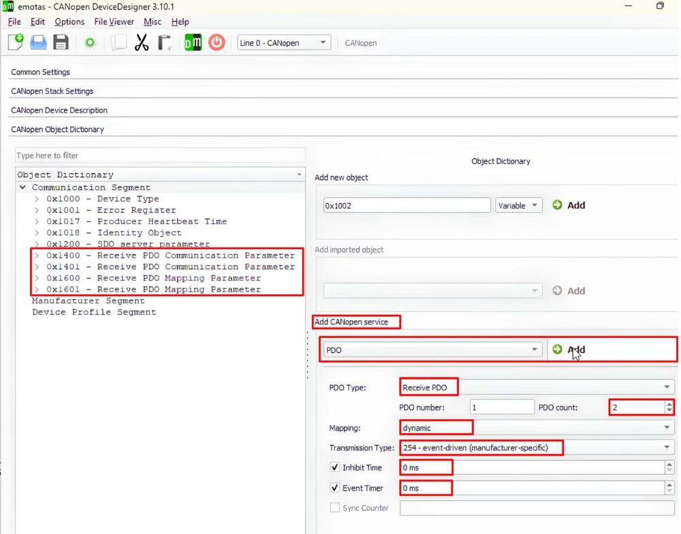The image size is (681, 534).
Task: Open the Transmission Type dropdown
Action: [x=537, y=447]
